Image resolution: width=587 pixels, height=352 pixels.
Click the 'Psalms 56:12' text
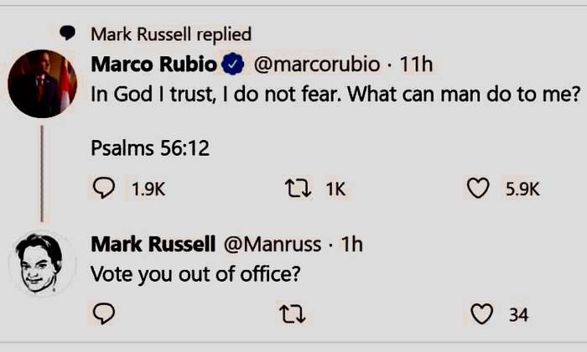point(149,148)
